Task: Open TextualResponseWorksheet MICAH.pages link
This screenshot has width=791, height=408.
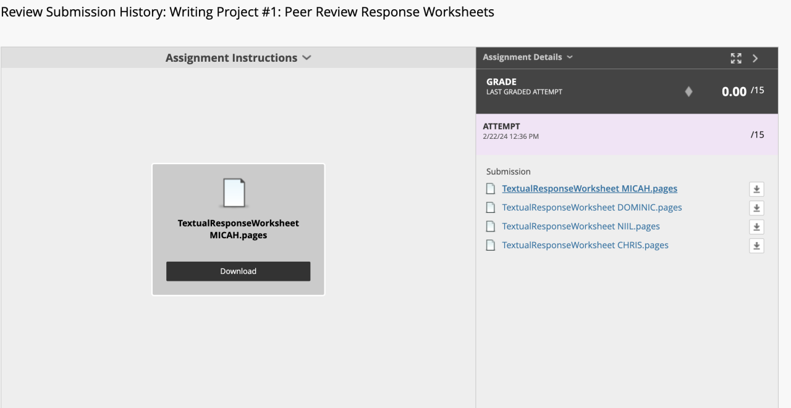Action: click(590, 189)
